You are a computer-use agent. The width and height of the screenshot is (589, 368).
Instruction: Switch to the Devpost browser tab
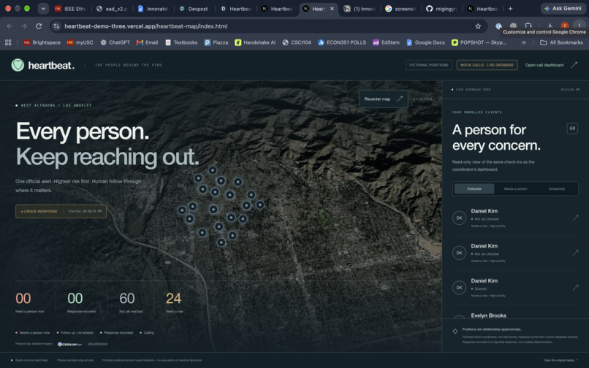tap(194, 9)
